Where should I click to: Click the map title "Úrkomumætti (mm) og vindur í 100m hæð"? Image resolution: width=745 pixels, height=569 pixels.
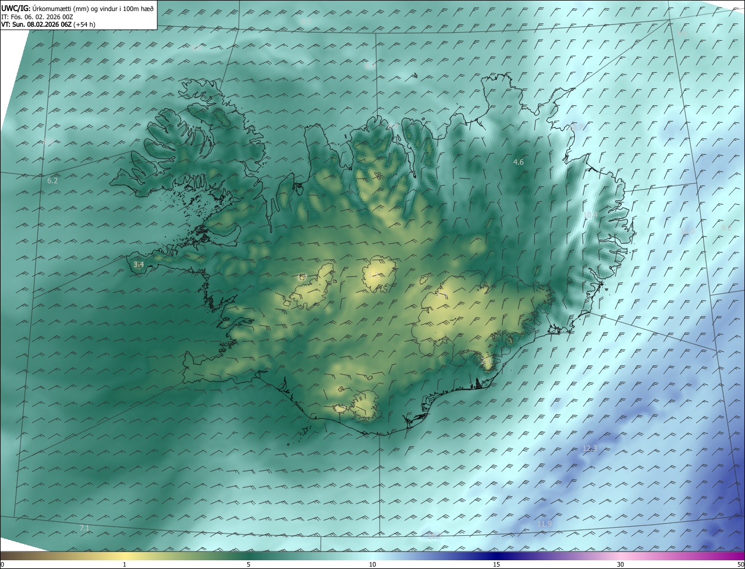(93, 8)
